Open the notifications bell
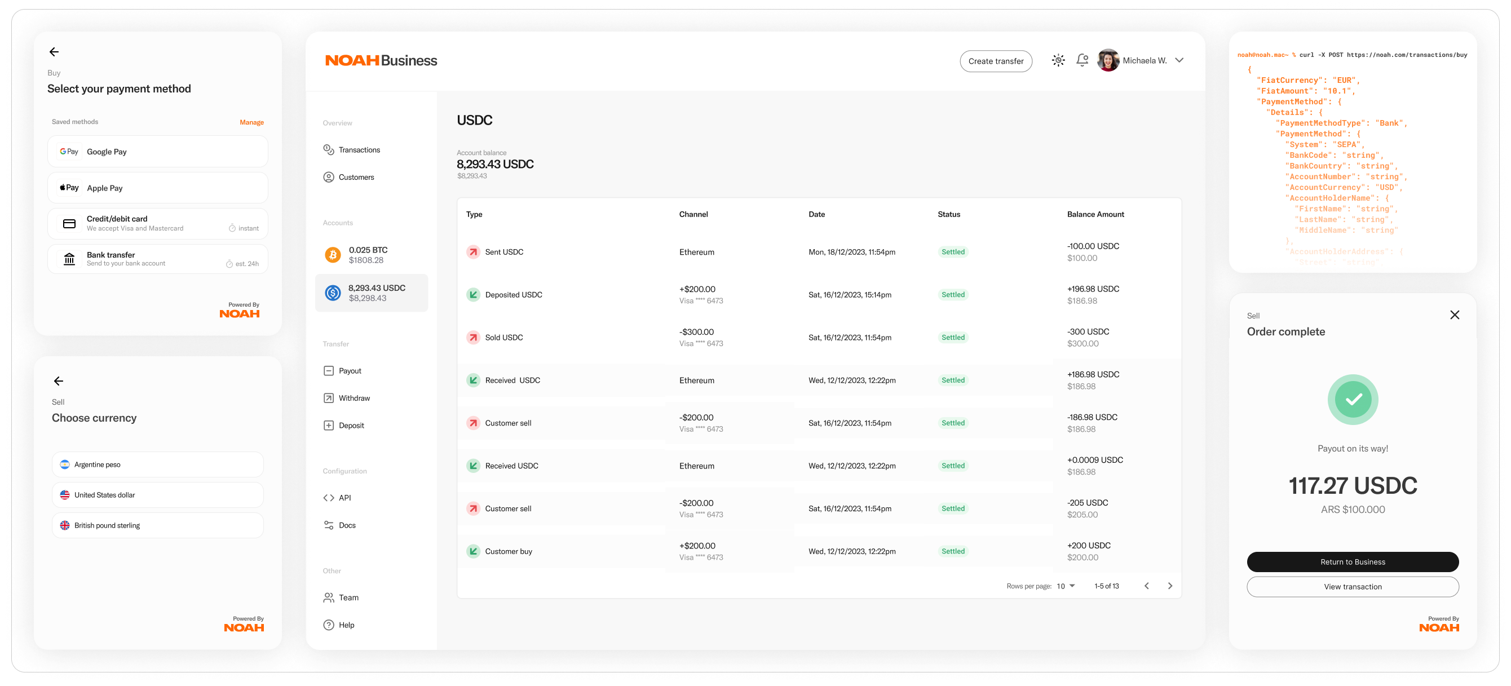 (x=1082, y=60)
